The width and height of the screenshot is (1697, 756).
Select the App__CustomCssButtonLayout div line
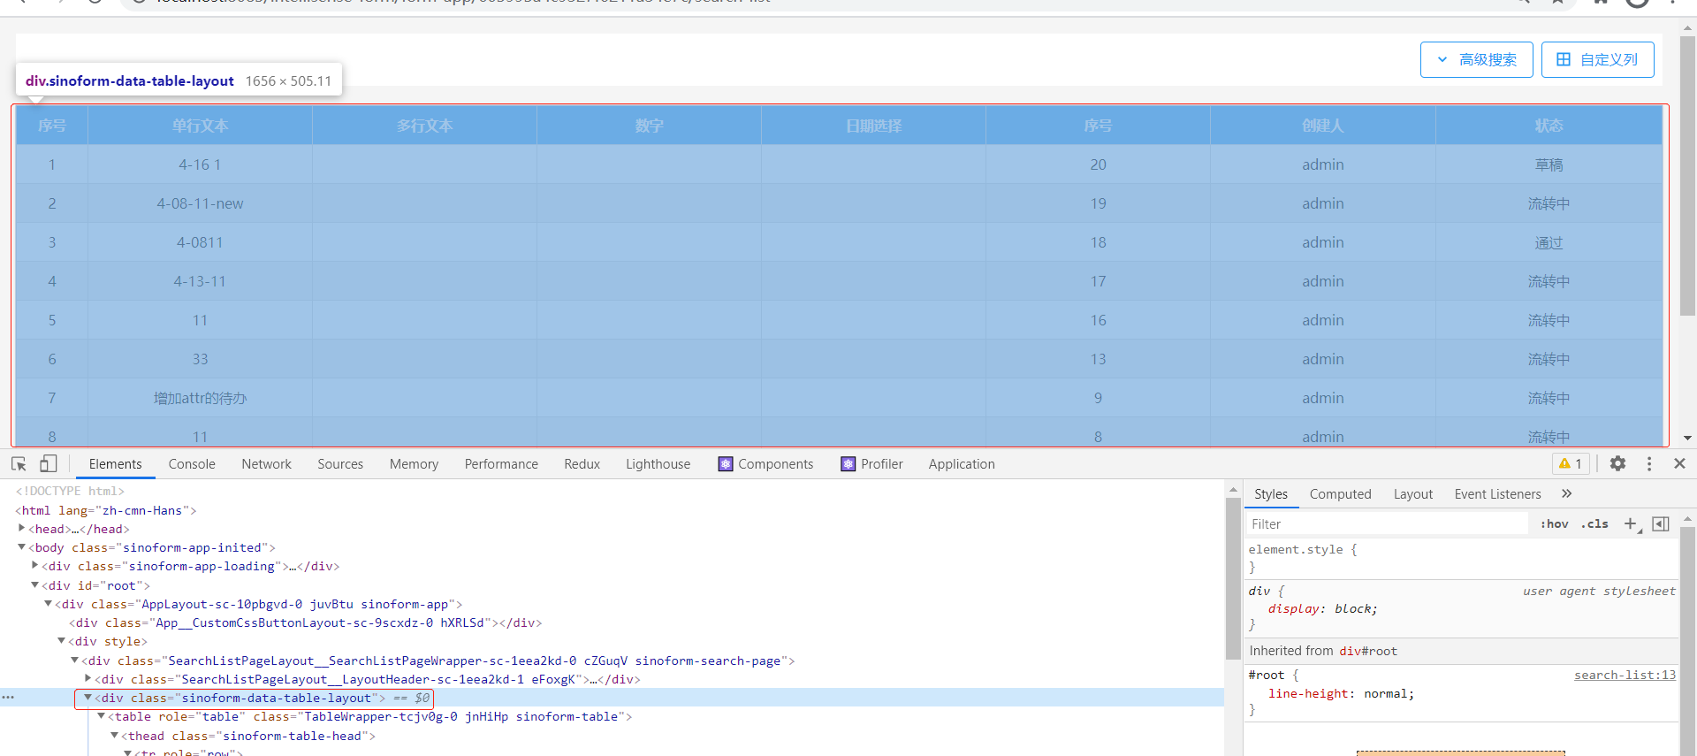(306, 622)
